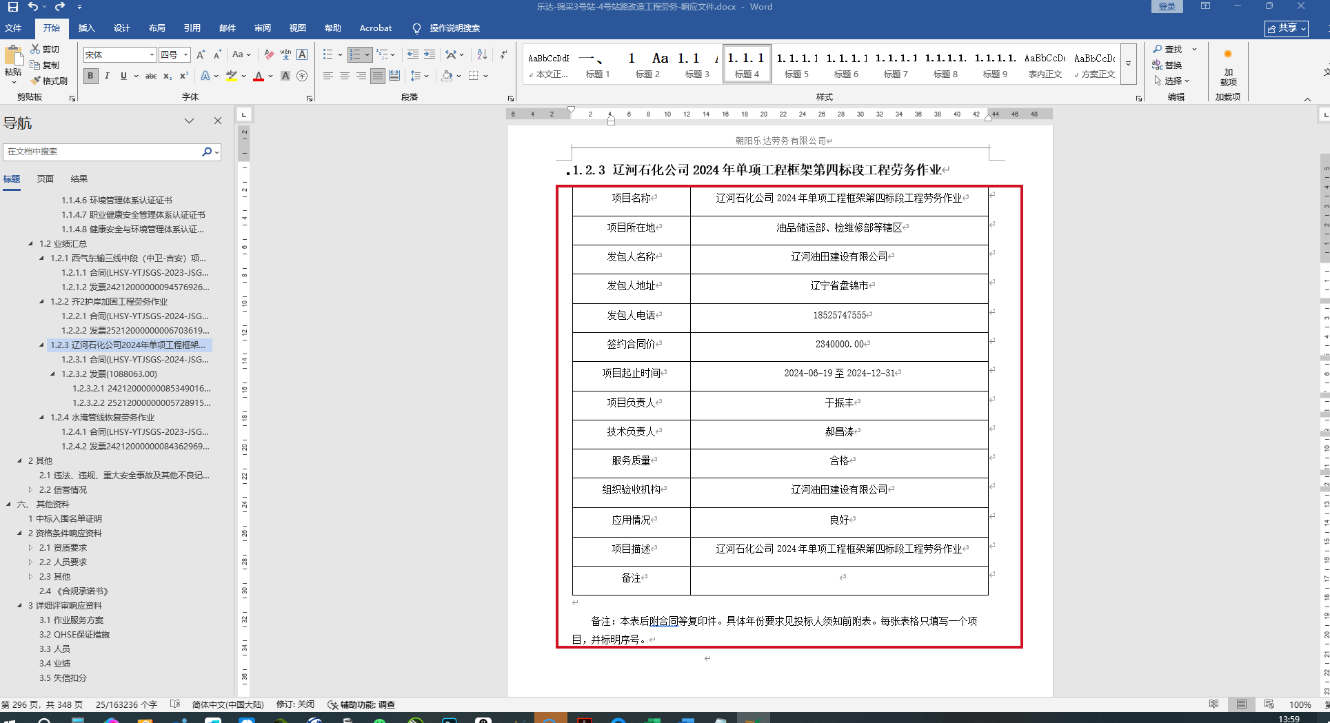
Task: Toggle distributed alignment
Action: pos(394,76)
